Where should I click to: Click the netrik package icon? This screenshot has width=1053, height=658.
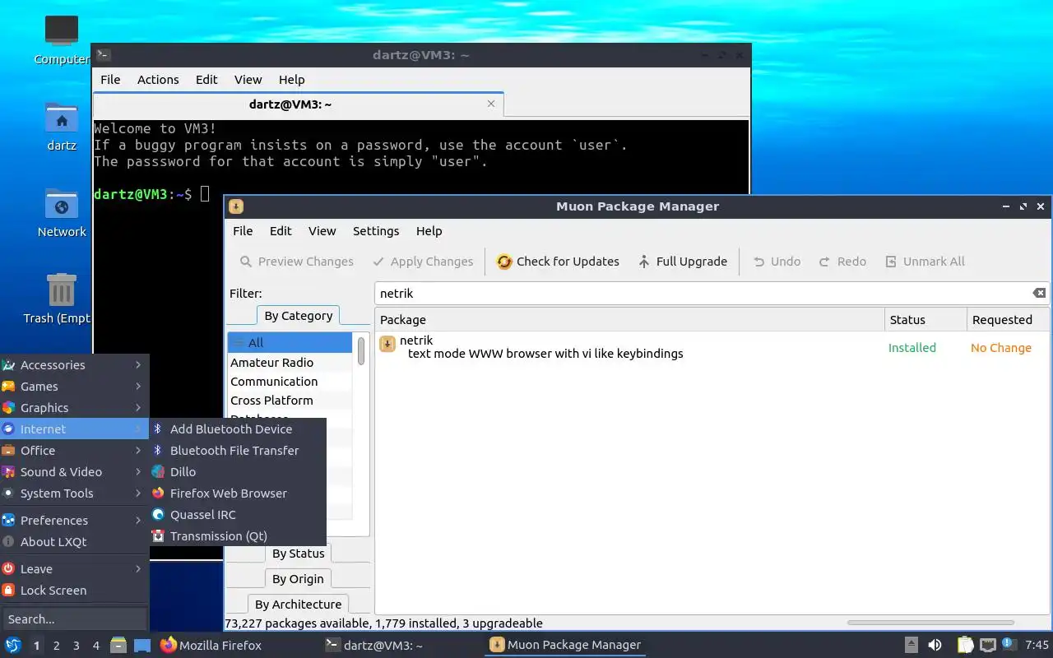click(387, 344)
